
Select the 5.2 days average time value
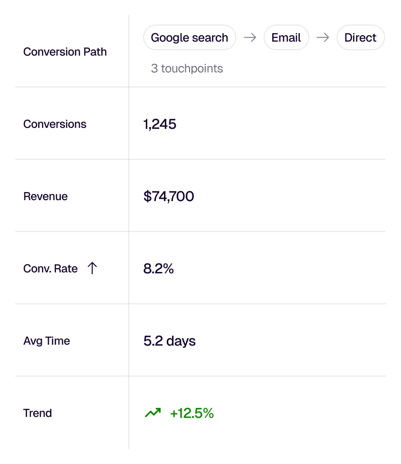coord(169,341)
